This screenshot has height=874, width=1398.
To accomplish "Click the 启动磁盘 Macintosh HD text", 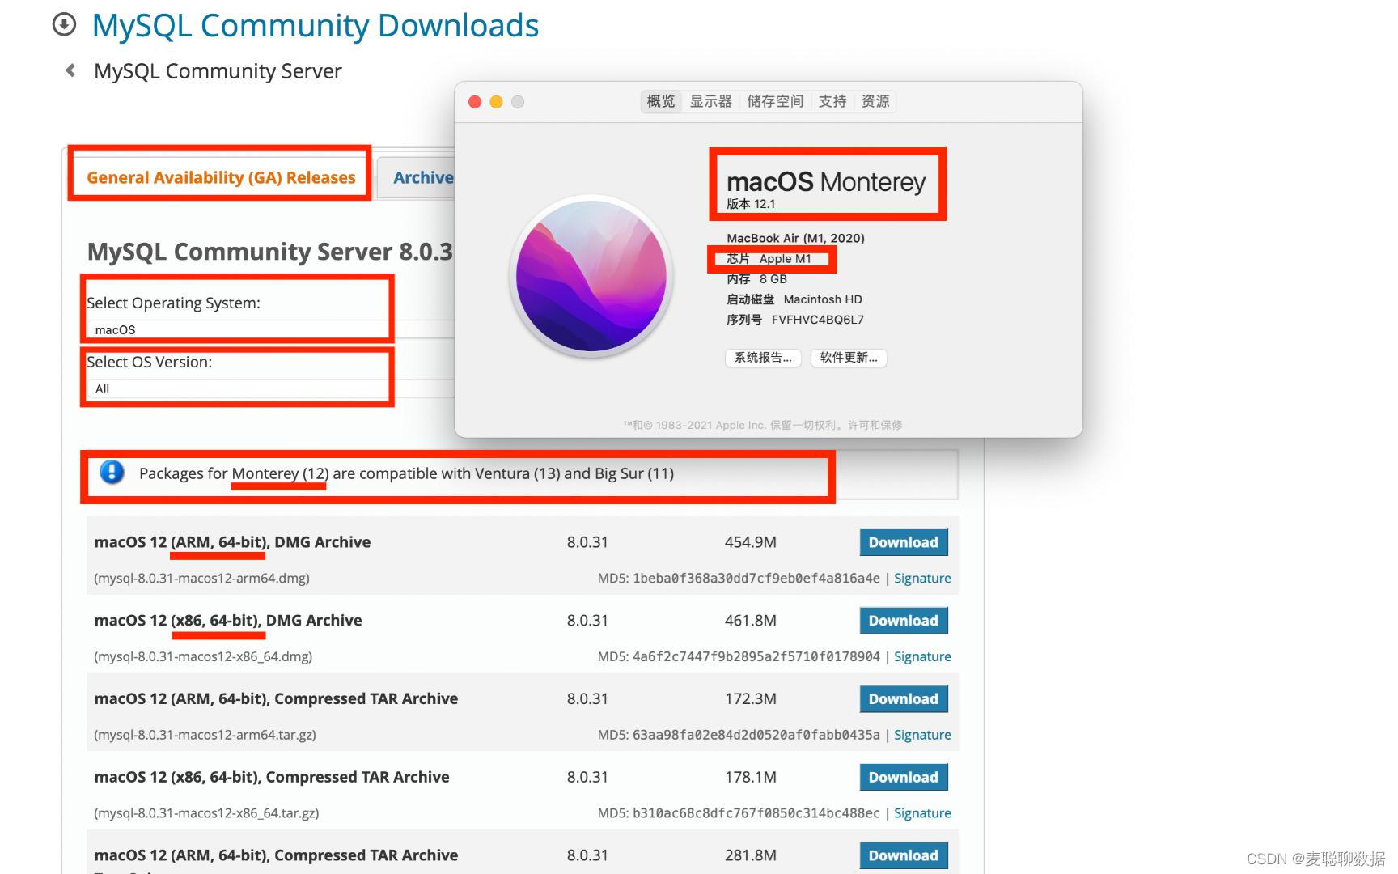I will click(x=794, y=299).
